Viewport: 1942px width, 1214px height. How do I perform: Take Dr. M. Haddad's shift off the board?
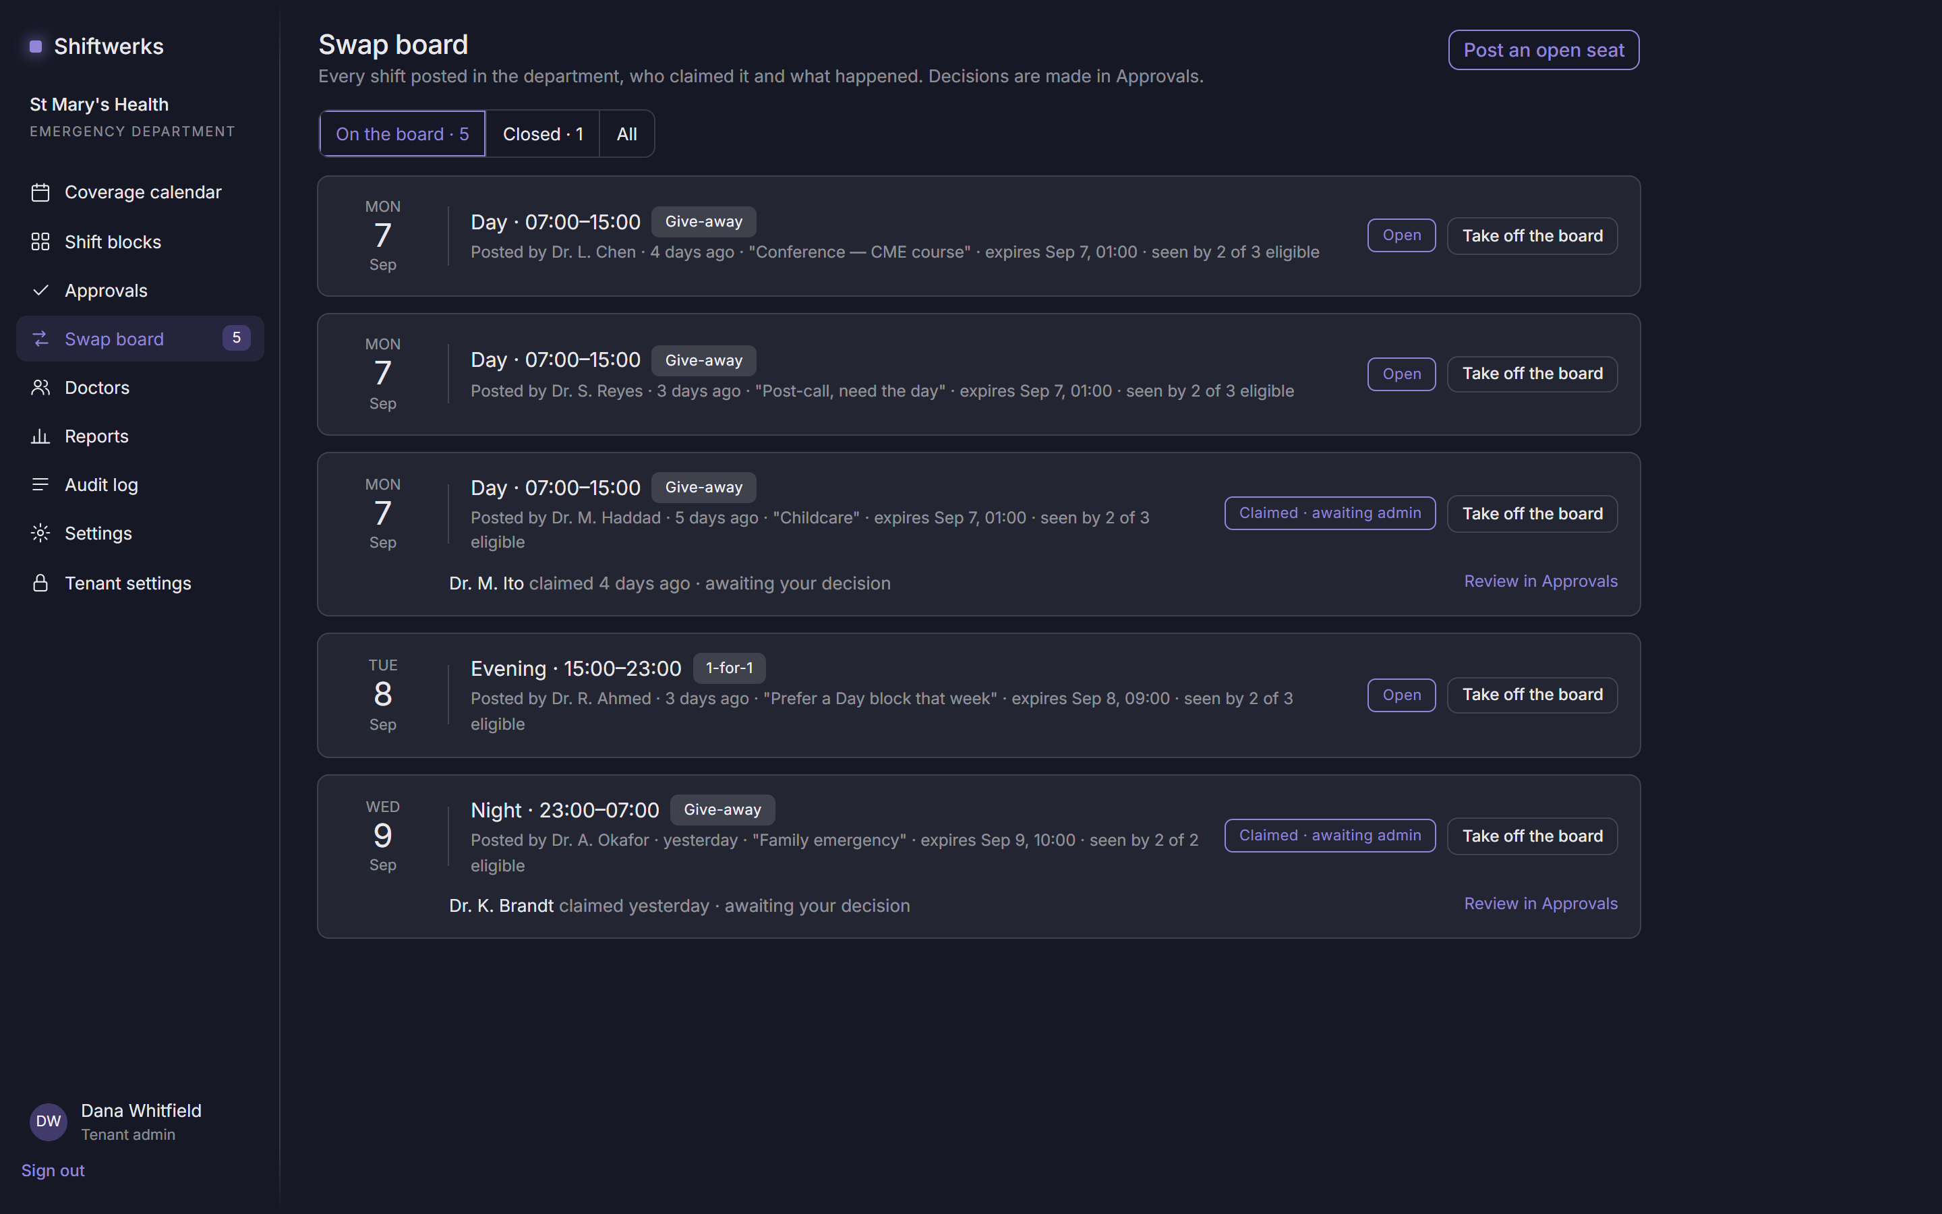point(1532,514)
